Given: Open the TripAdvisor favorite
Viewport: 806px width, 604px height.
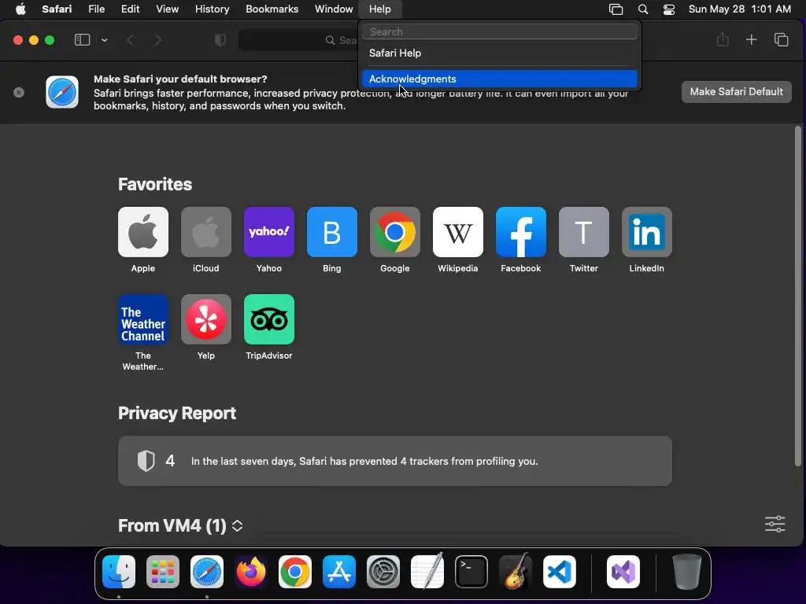Looking at the screenshot, I should click(x=269, y=319).
